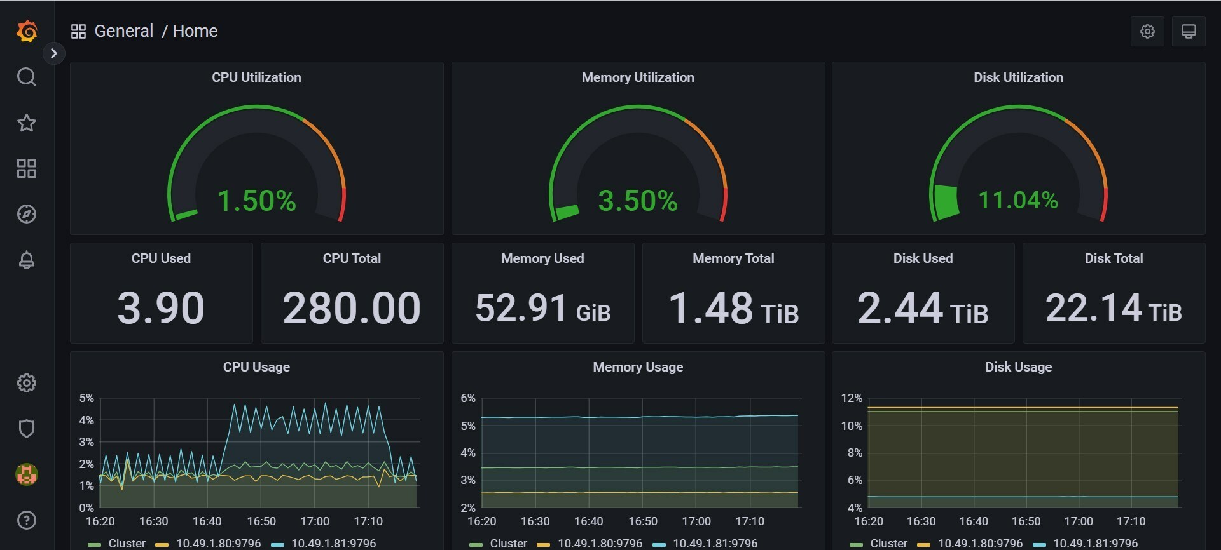Click the General folder breadcrumb

pos(123,31)
